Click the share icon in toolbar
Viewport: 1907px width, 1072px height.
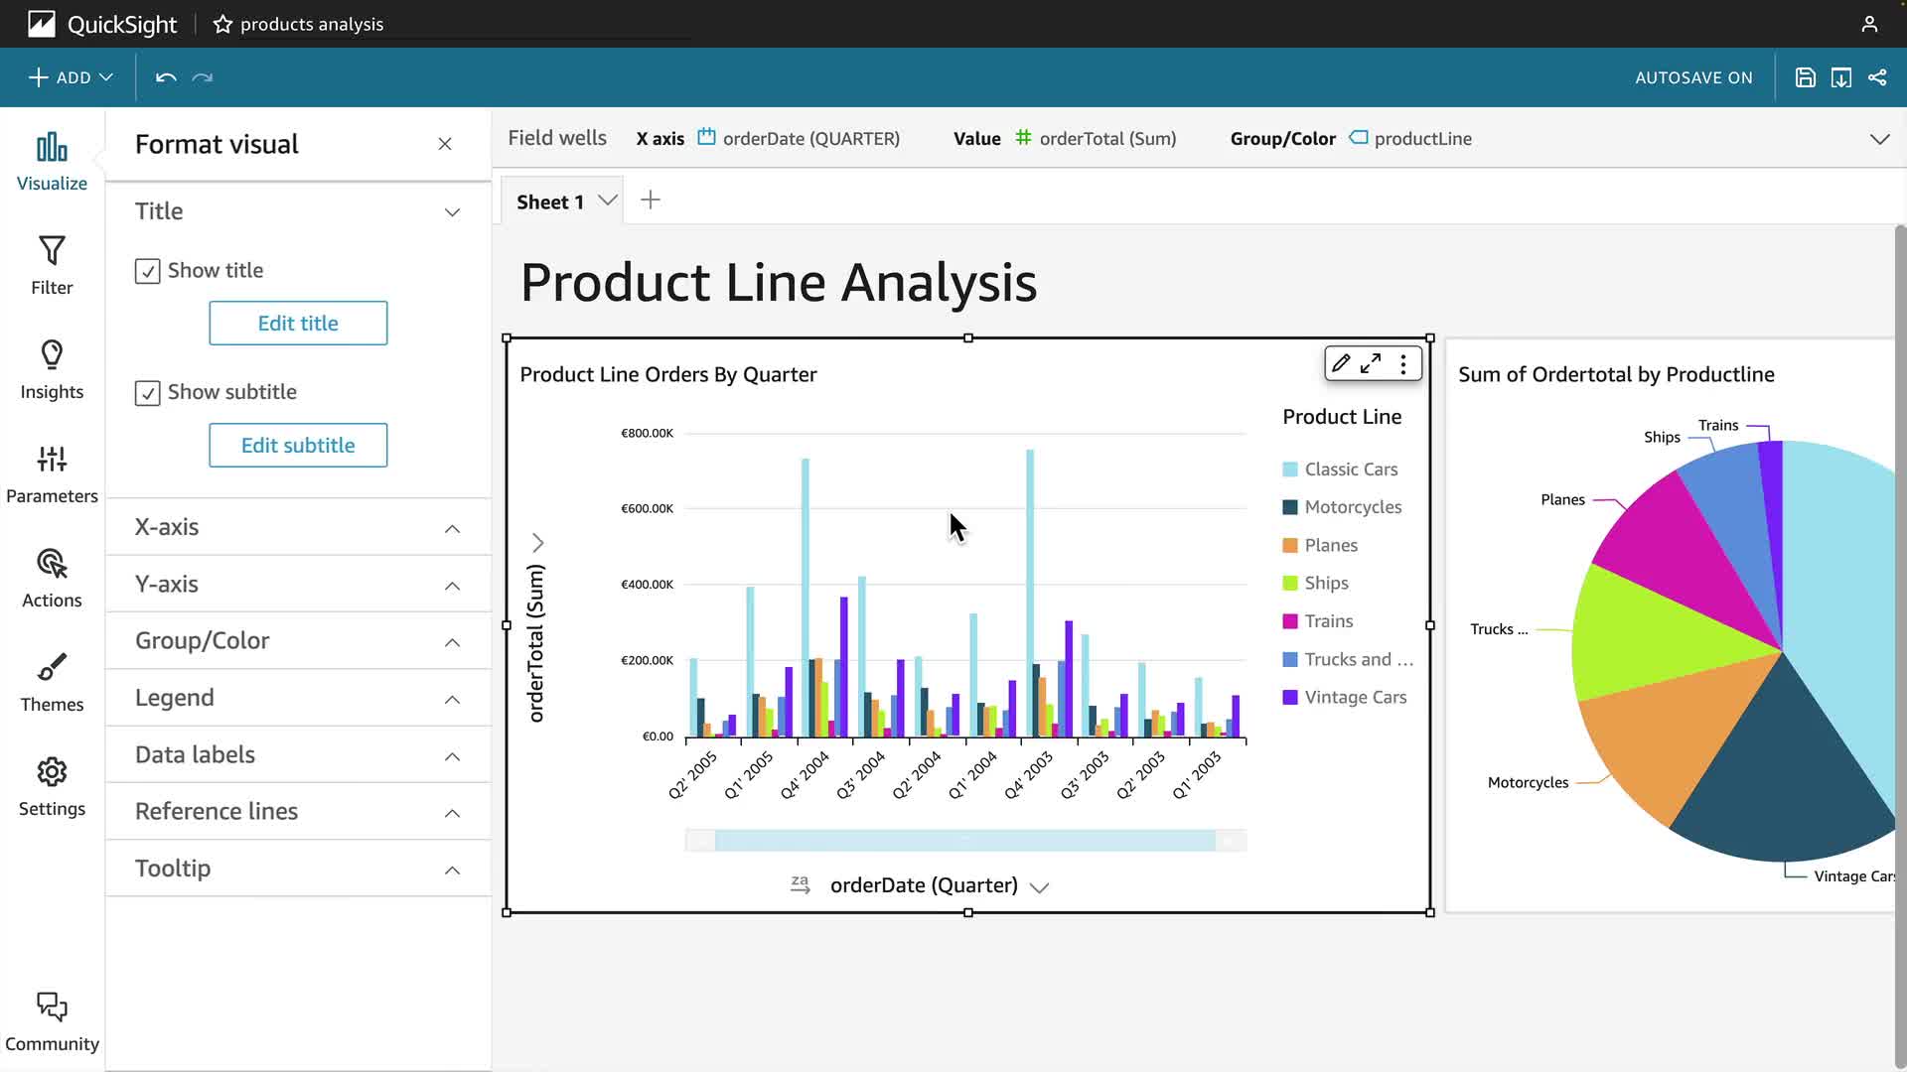1877,77
